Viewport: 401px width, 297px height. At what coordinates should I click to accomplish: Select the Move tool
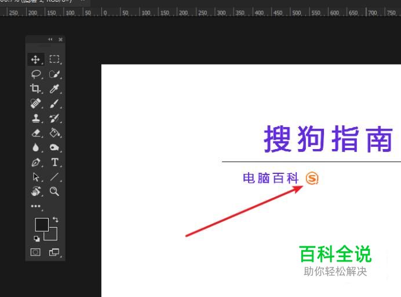click(35, 60)
